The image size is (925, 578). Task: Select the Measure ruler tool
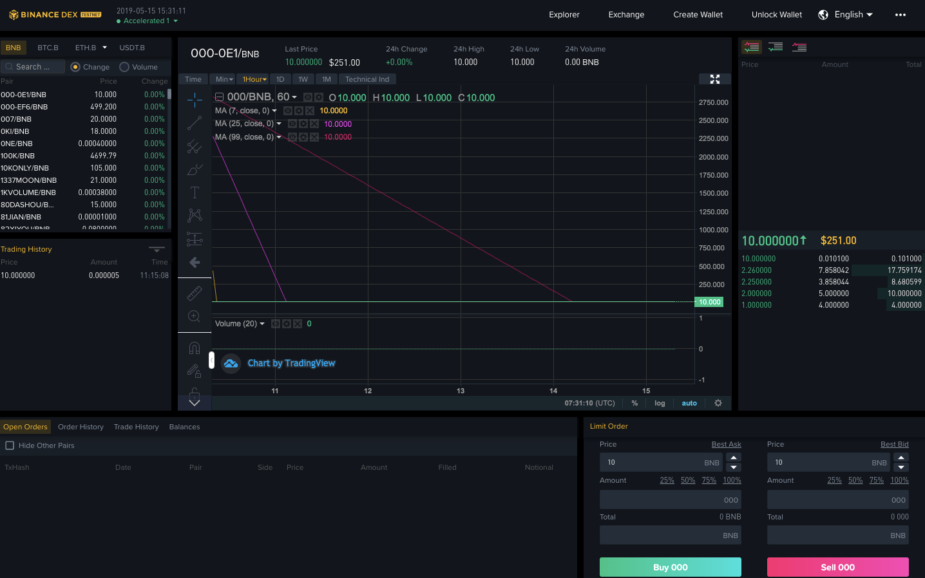coord(195,293)
